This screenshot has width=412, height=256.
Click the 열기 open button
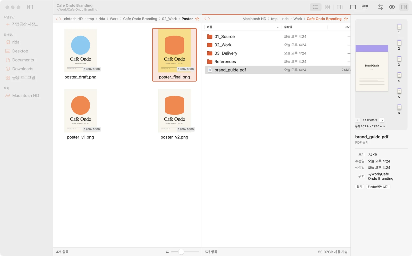(359, 187)
